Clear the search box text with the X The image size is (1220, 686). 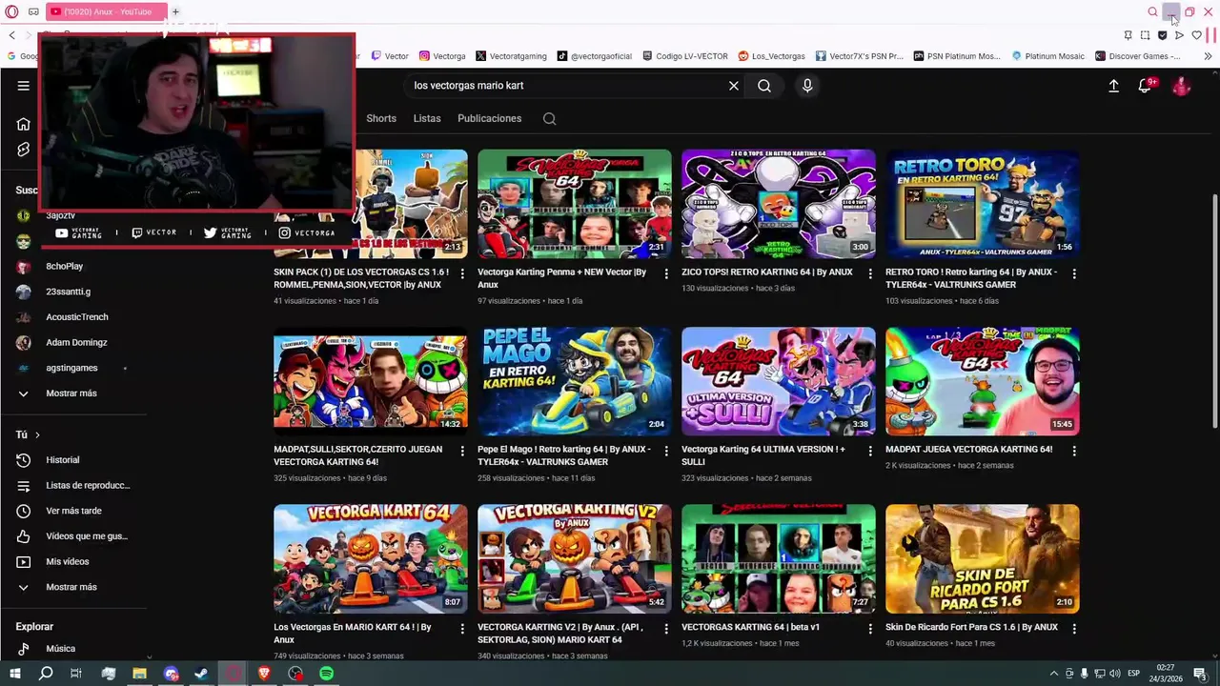pos(734,86)
